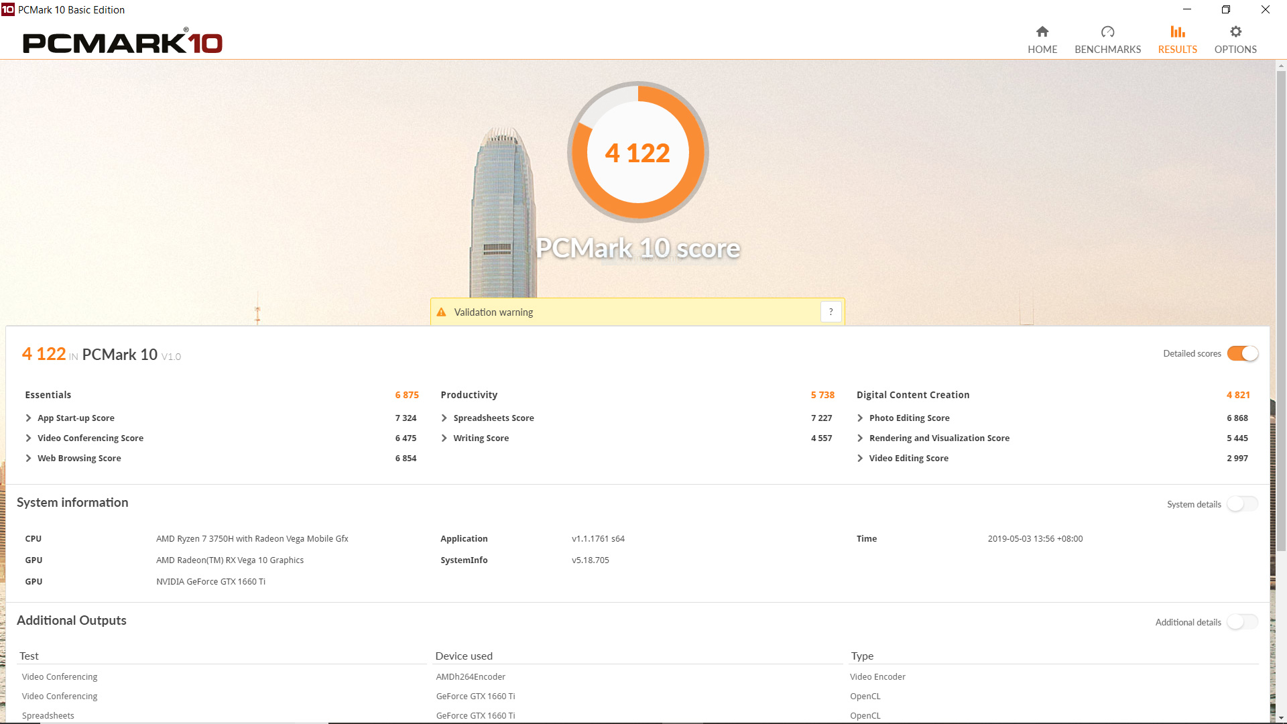Click Writing Score value 4 557

pyautogui.click(x=821, y=438)
